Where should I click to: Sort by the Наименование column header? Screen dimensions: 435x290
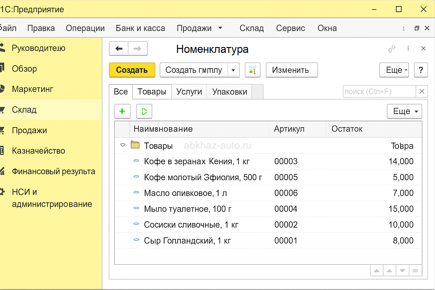[x=199, y=129]
